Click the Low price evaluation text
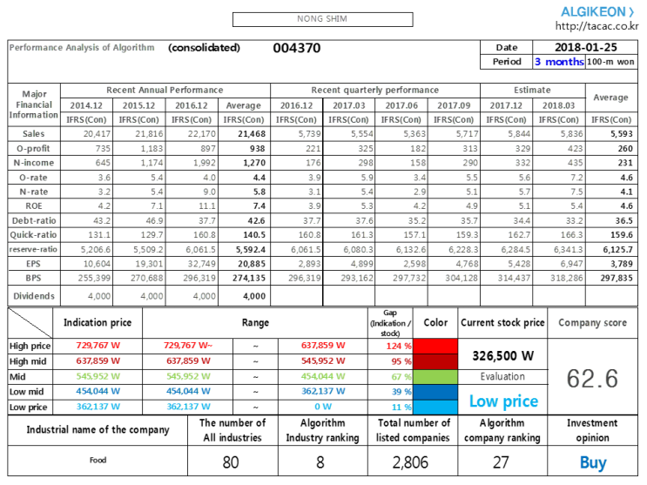 pyautogui.click(x=503, y=401)
